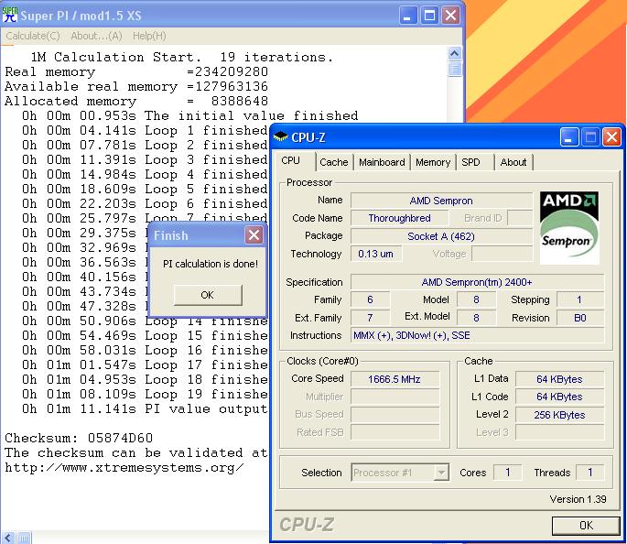The height and width of the screenshot is (544, 627).
Task: Click the Revision value B0
Action: tap(580, 318)
